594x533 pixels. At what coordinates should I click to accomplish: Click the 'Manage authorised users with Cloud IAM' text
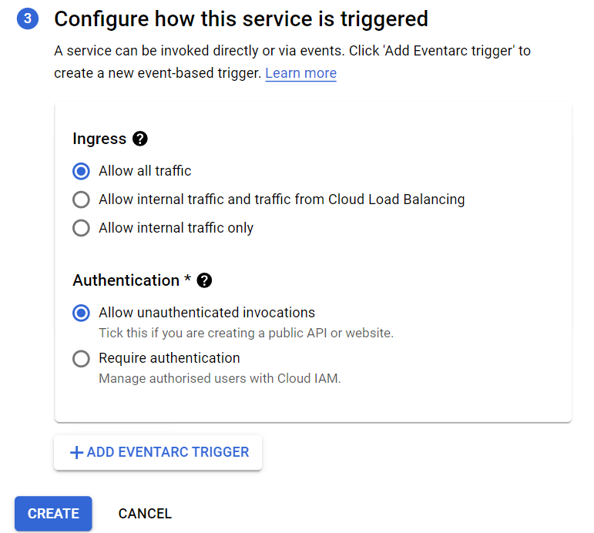click(219, 379)
